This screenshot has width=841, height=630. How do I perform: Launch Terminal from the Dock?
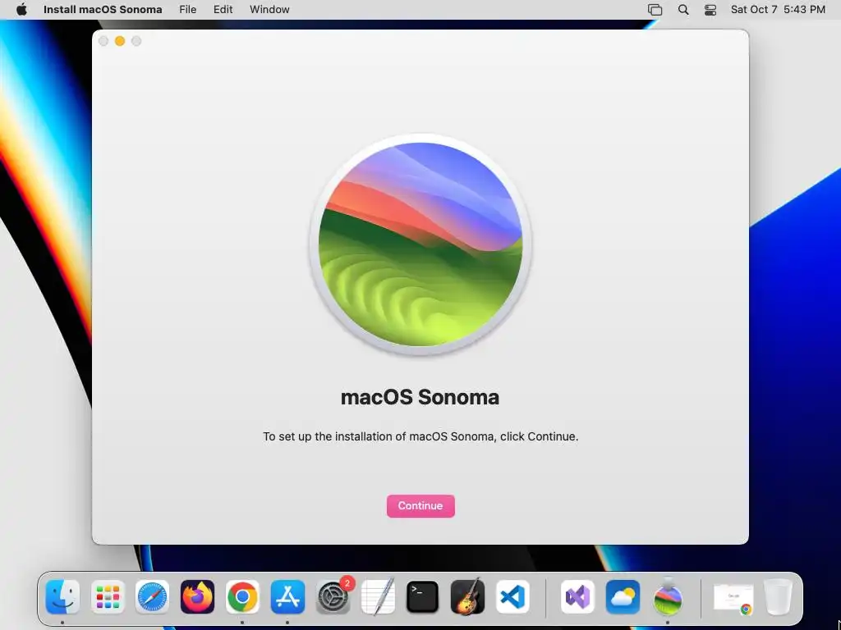click(x=423, y=597)
